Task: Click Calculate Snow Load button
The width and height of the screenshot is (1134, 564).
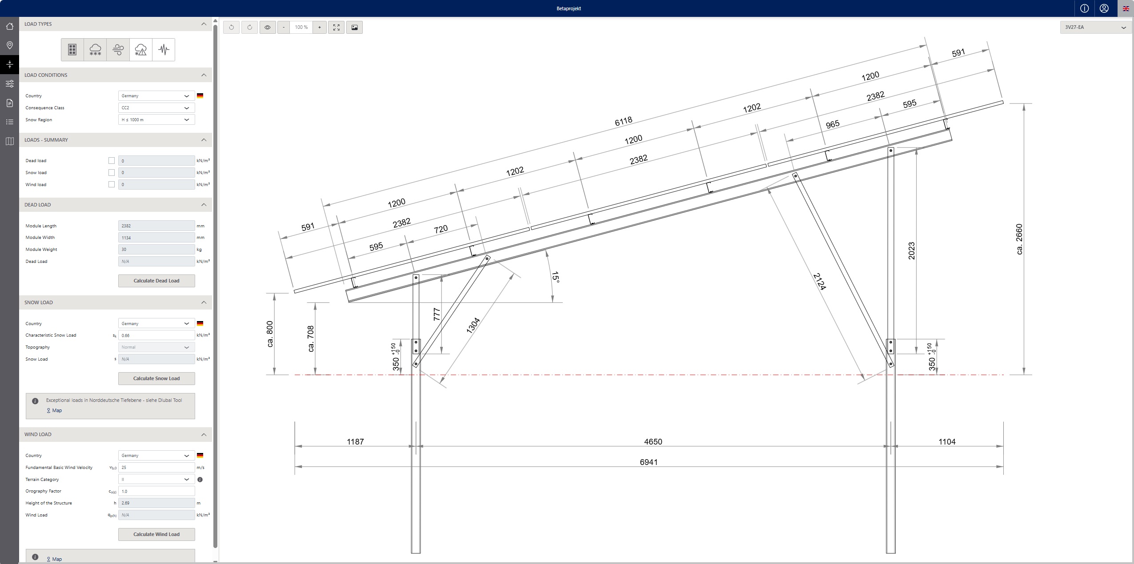Action: (156, 378)
